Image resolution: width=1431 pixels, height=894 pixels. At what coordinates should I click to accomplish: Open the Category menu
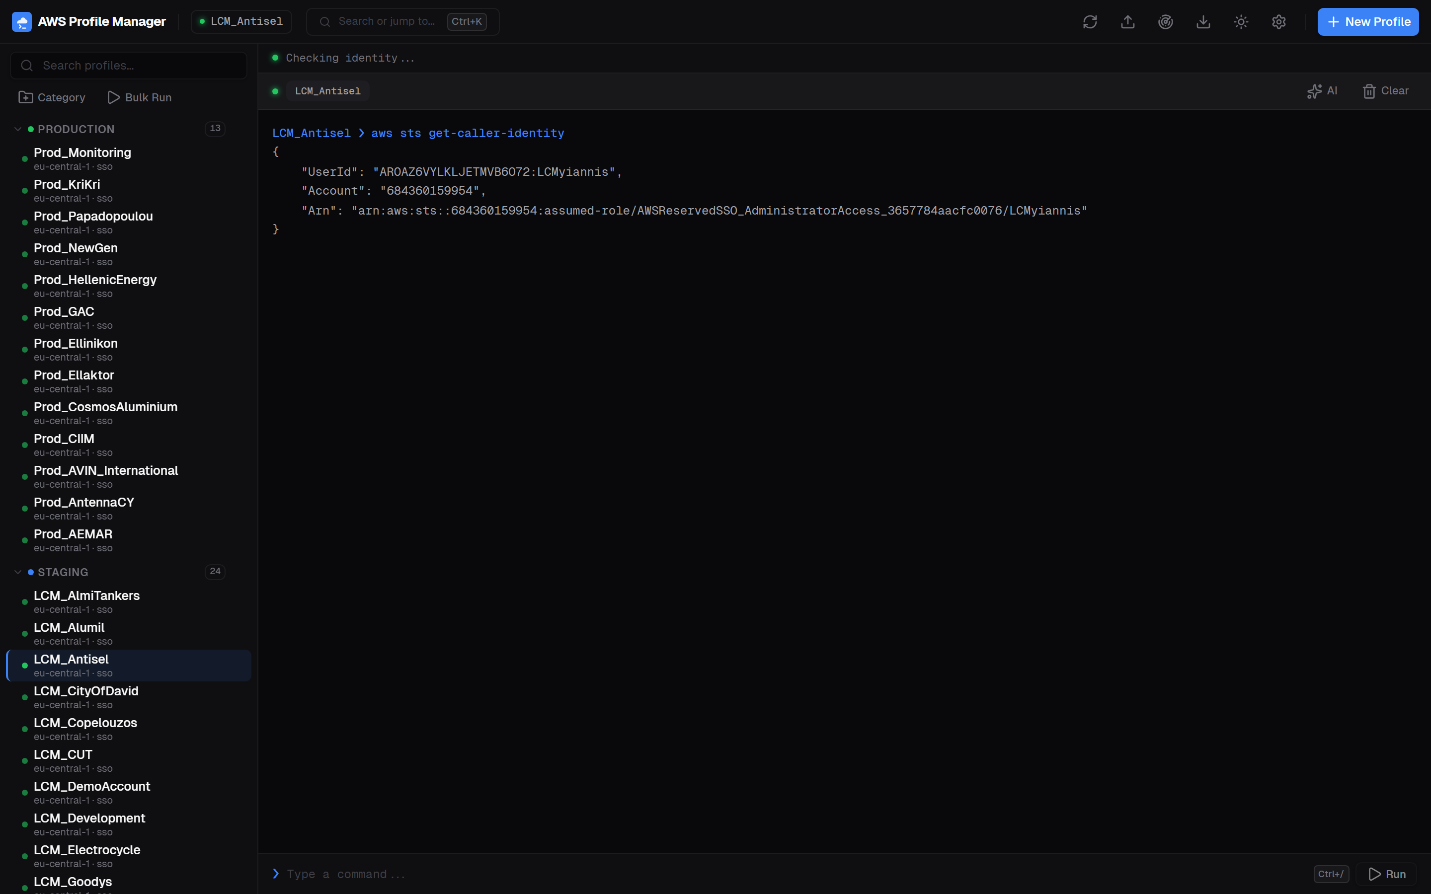52,97
